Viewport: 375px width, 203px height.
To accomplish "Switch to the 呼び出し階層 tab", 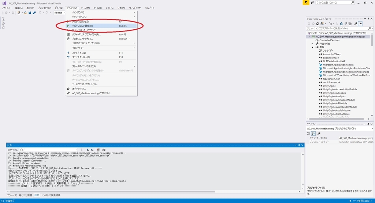I will click(25, 195).
